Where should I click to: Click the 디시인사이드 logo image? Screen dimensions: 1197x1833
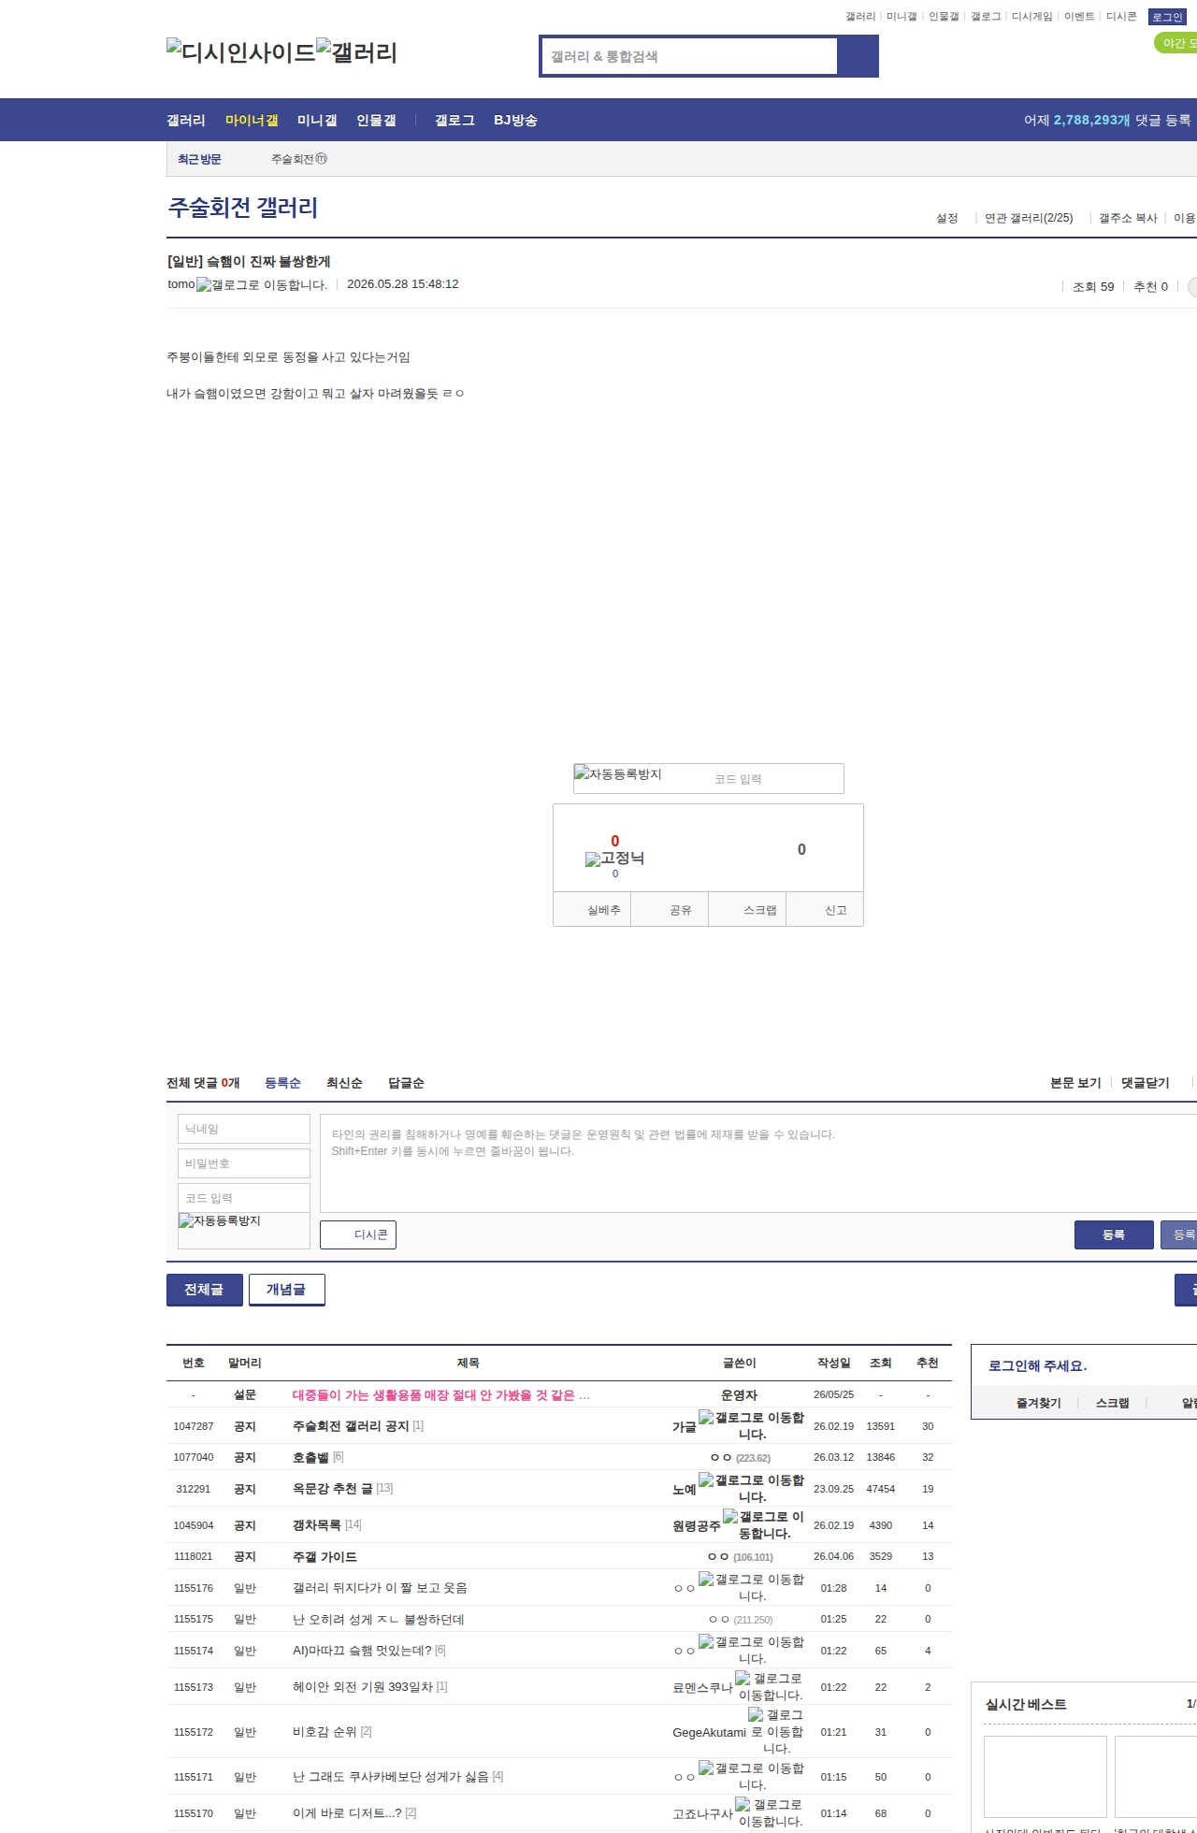pyautogui.click(x=241, y=52)
